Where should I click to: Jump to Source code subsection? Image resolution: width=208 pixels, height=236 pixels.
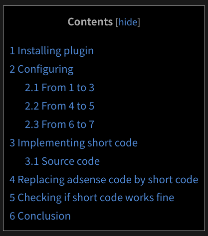tap(62, 161)
